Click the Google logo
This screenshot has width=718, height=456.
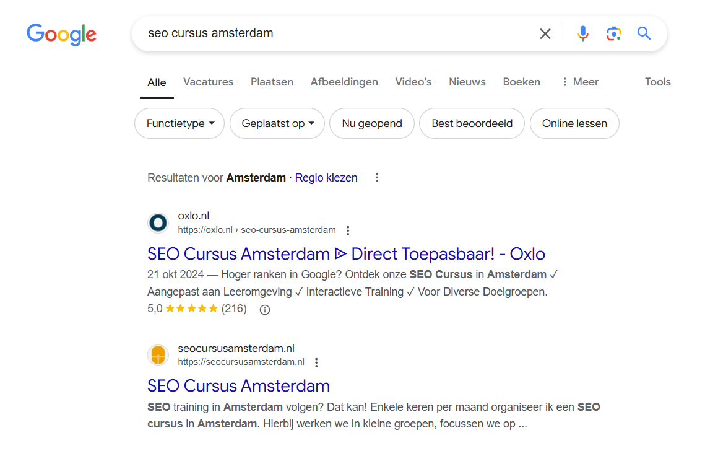(61, 34)
